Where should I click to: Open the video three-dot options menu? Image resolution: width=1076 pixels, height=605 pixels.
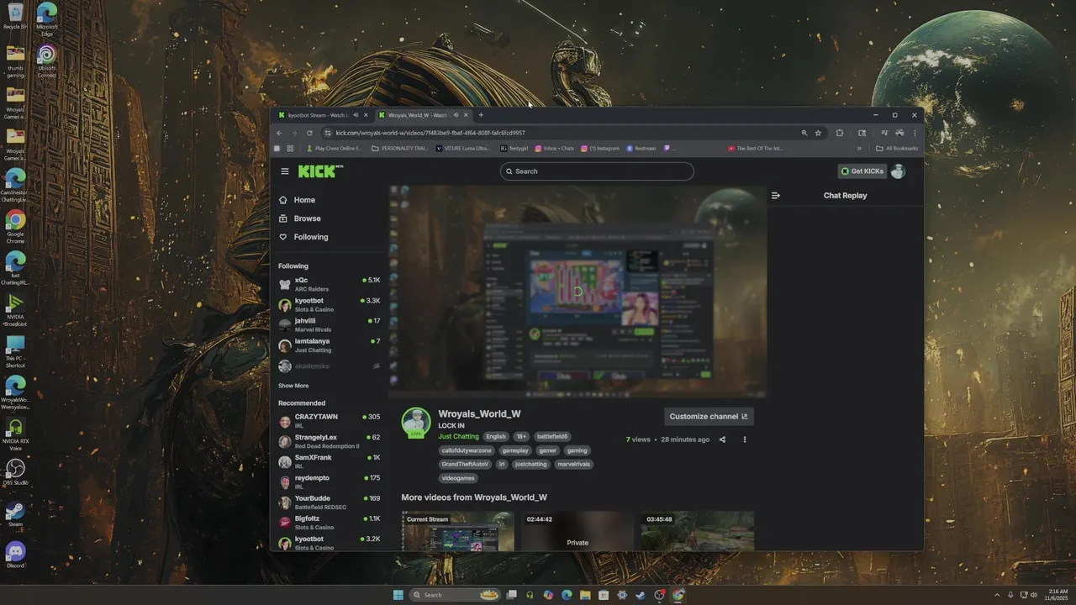pyautogui.click(x=745, y=439)
